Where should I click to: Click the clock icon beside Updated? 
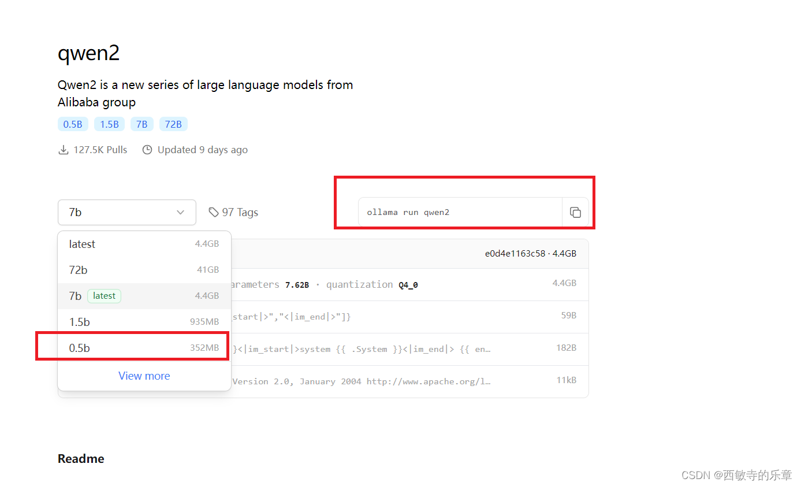[147, 150]
